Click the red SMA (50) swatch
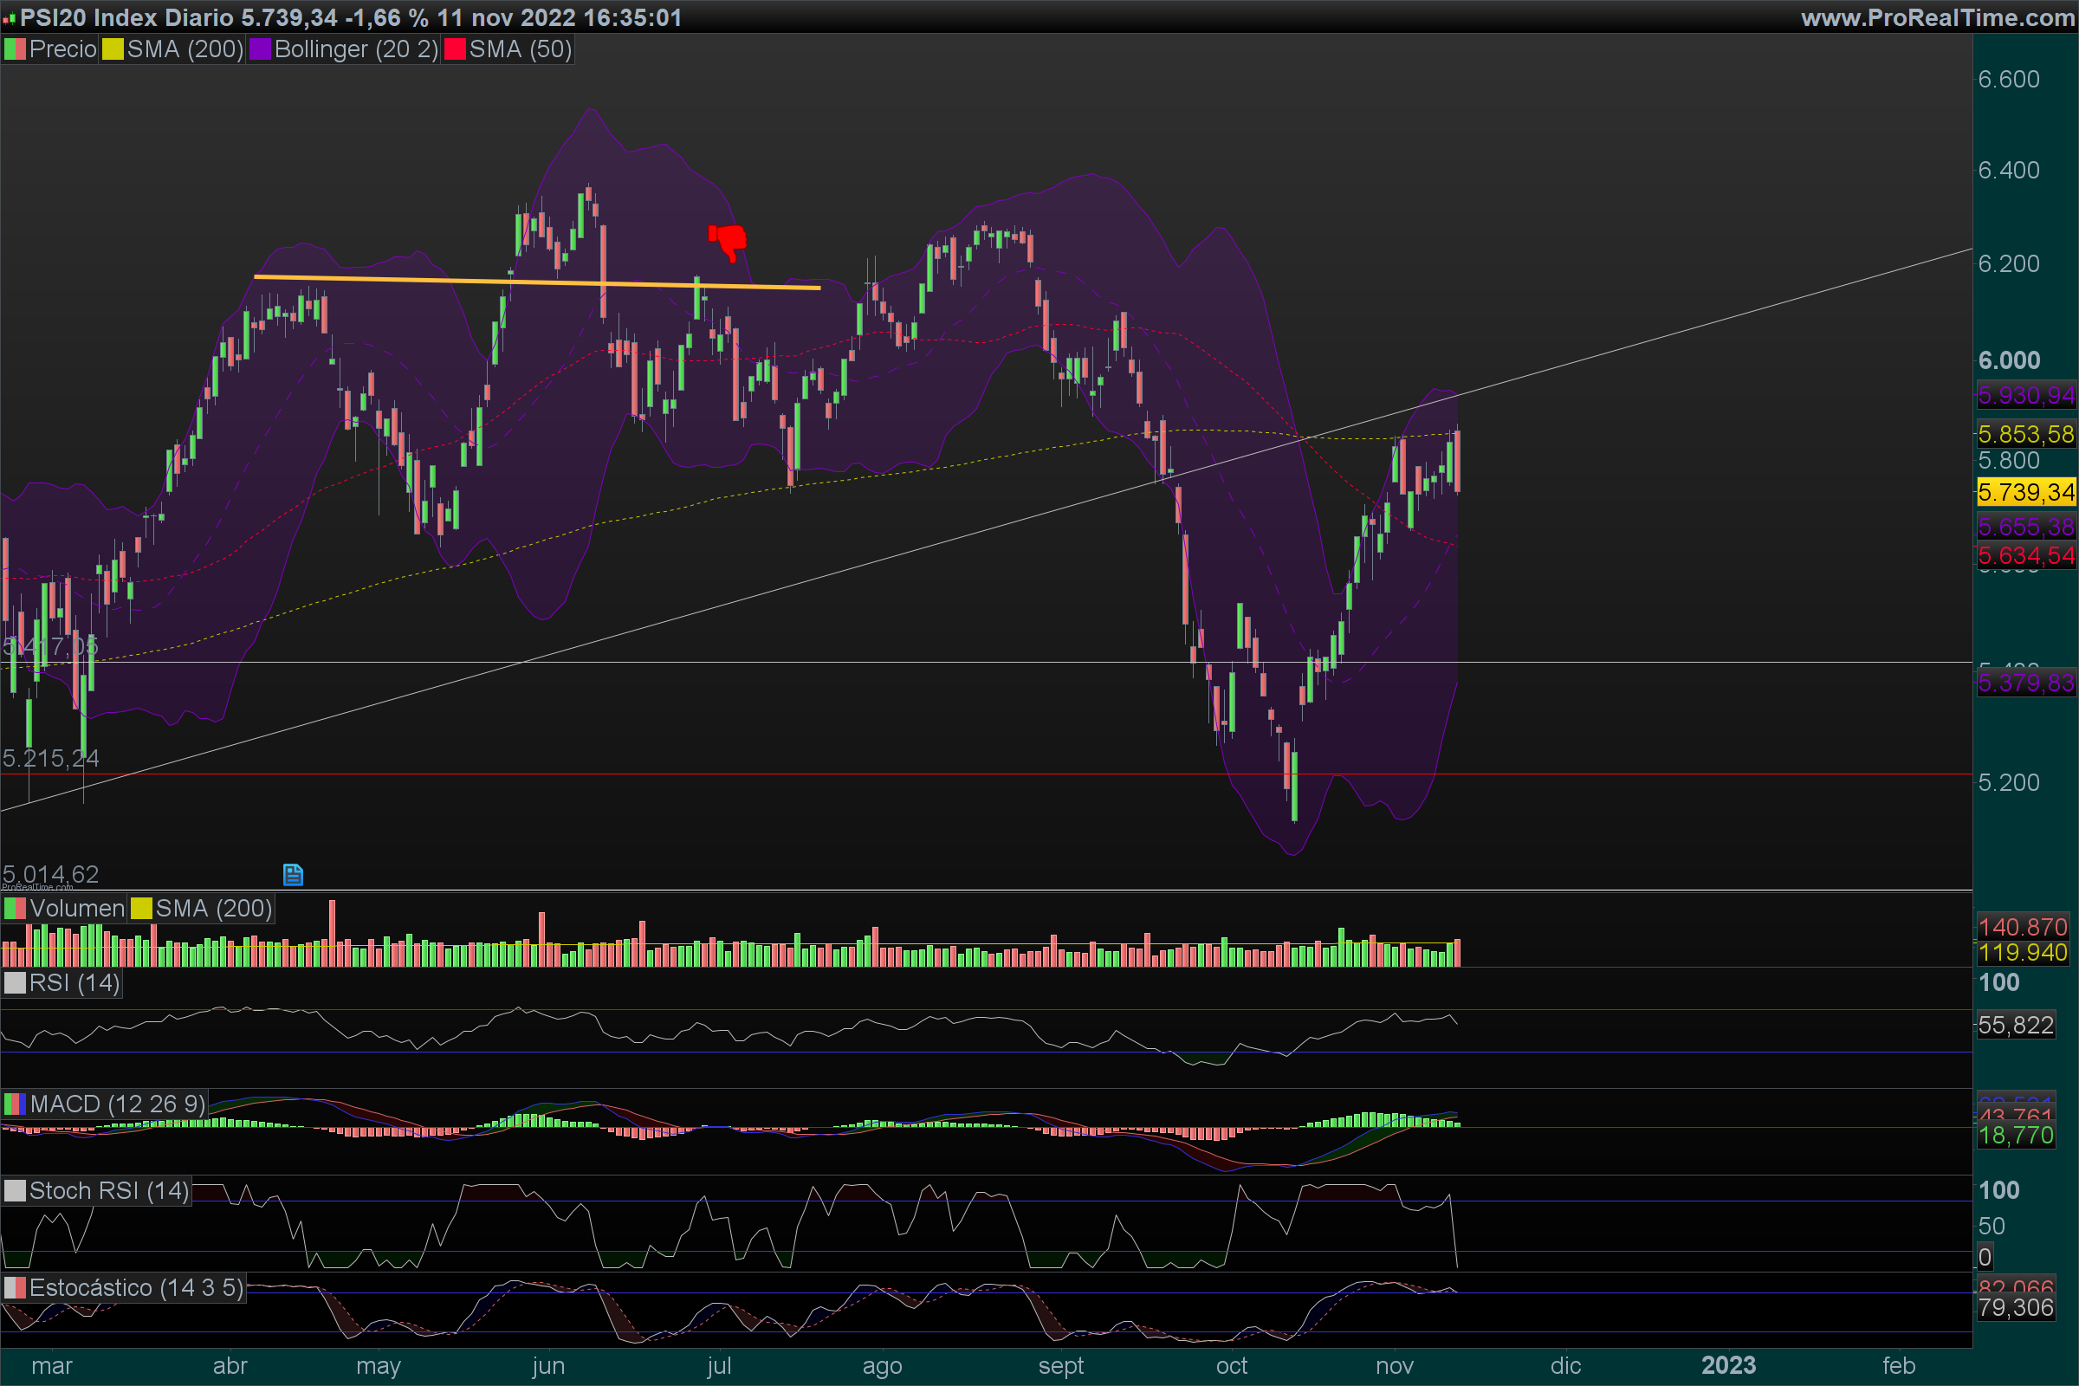This screenshot has width=2079, height=1386. 456,49
